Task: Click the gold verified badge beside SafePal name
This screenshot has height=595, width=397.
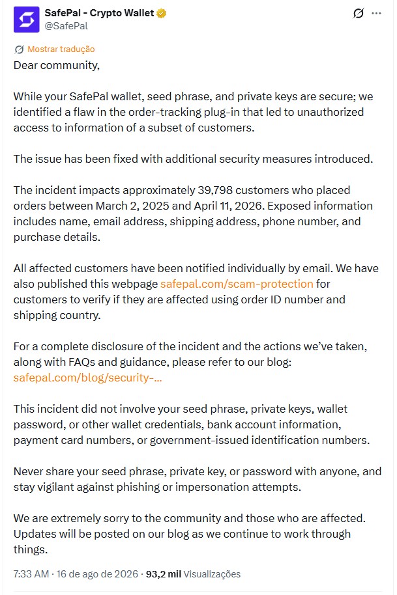Action: point(162,13)
